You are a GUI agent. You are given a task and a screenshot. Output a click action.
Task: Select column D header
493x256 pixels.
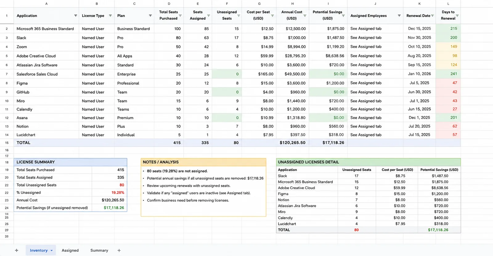click(x=169, y=4)
